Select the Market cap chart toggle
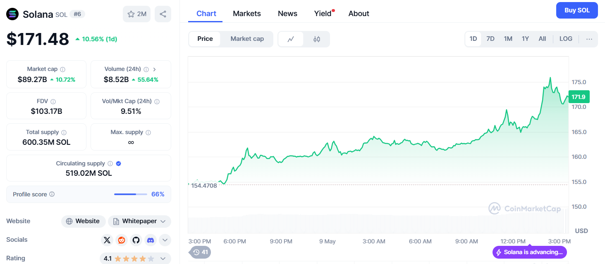This screenshot has height=264, width=605. click(247, 39)
